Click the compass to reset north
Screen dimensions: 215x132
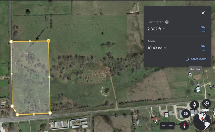point(184,126)
